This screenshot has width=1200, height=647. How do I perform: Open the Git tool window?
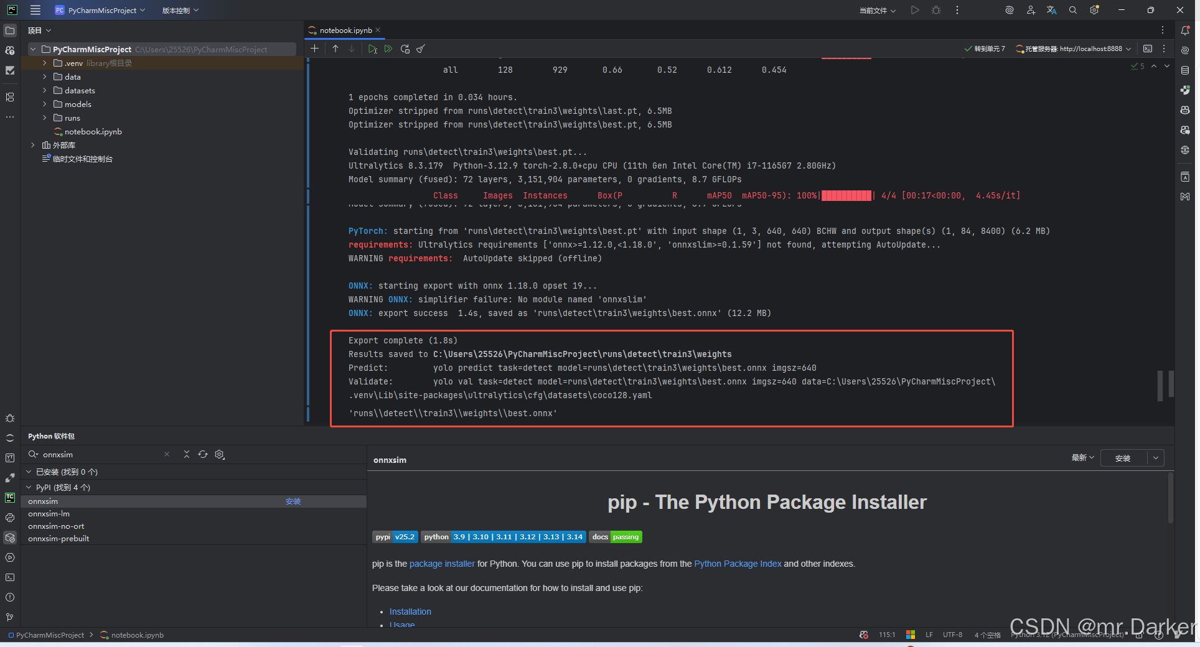[x=10, y=617]
